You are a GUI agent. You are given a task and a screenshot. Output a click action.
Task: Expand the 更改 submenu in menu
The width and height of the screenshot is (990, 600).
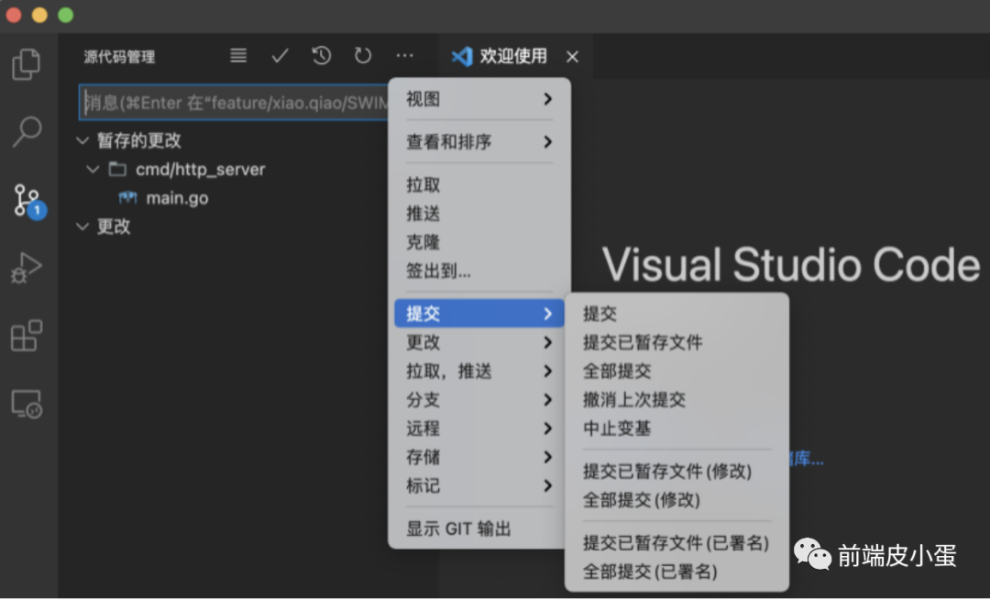[479, 342]
